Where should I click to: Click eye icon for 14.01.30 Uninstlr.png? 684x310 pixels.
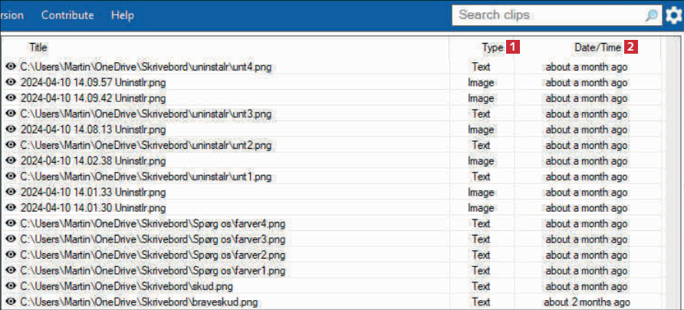pyautogui.click(x=11, y=208)
